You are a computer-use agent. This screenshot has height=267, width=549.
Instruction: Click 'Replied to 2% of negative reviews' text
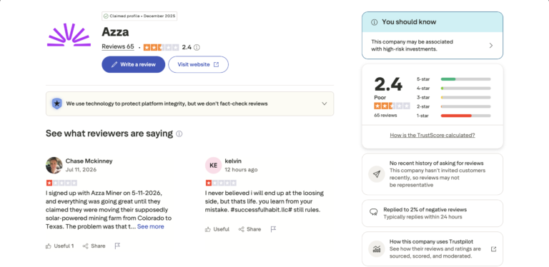pyautogui.click(x=425, y=210)
